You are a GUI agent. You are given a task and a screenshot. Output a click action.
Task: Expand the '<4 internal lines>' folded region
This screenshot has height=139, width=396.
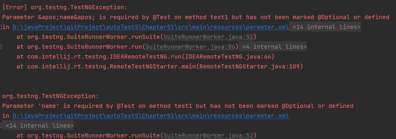click(274, 47)
